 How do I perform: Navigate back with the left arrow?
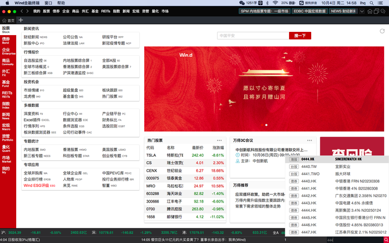click(x=22, y=11)
